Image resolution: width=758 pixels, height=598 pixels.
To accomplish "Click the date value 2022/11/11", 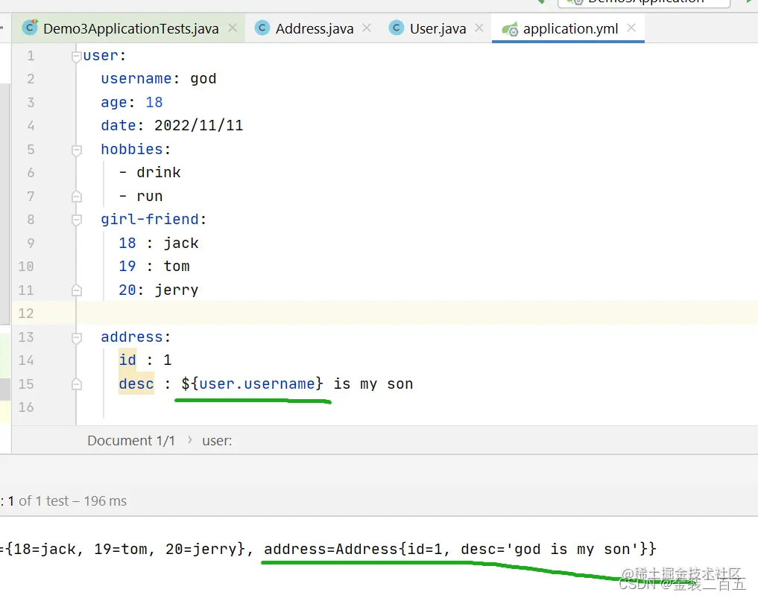I will [x=199, y=126].
